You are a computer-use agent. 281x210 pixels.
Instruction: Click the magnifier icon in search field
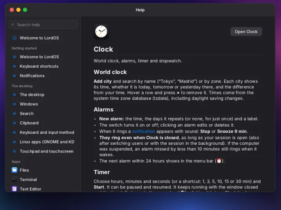[13, 25]
